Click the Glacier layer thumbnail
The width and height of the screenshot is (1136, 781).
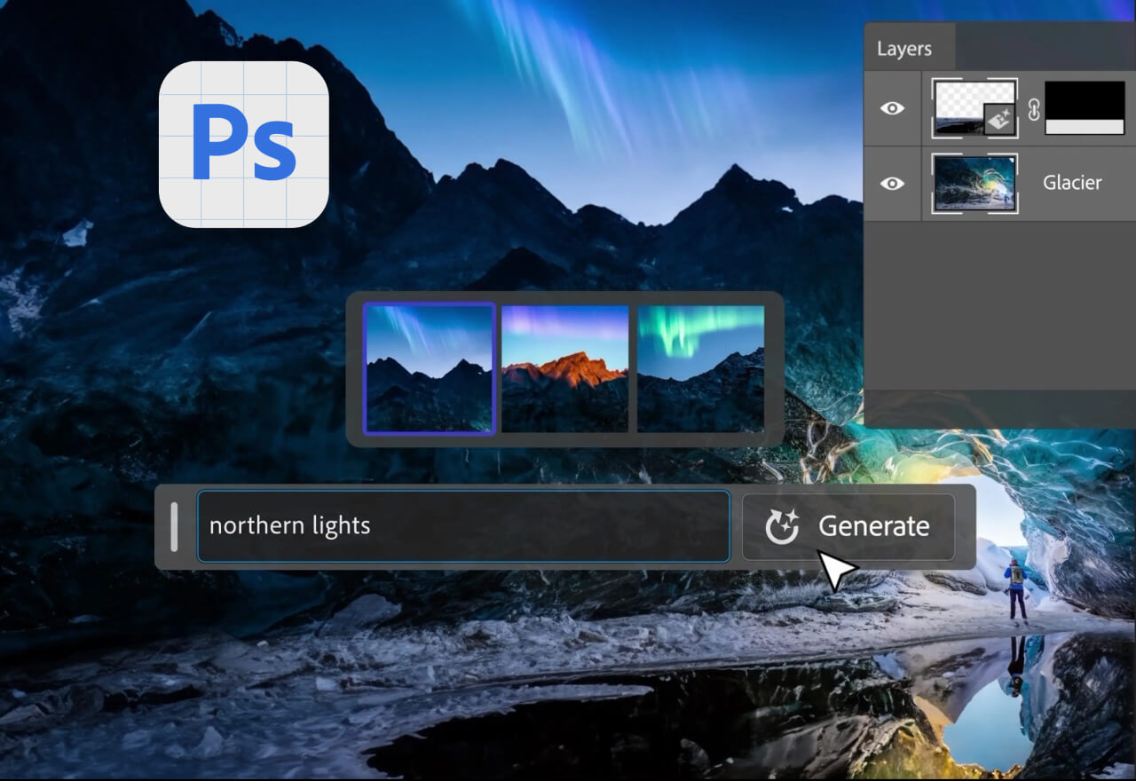tap(974, 183)
